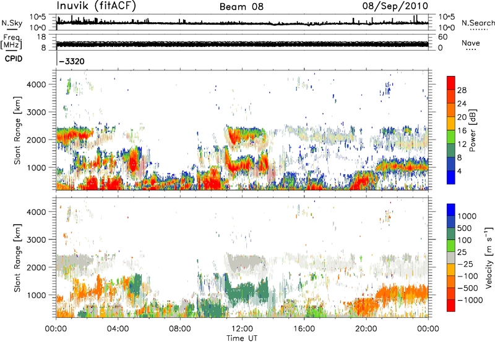Select bright blue segment above 1000 on Velocity bar
This screenshot has height=342, width=495.
(451, 210)
